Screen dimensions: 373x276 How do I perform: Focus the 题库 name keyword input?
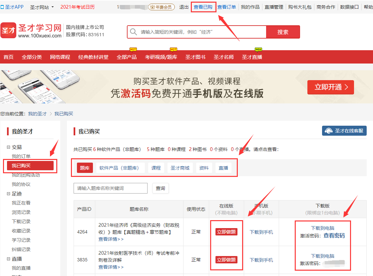[x=110, y=188]
